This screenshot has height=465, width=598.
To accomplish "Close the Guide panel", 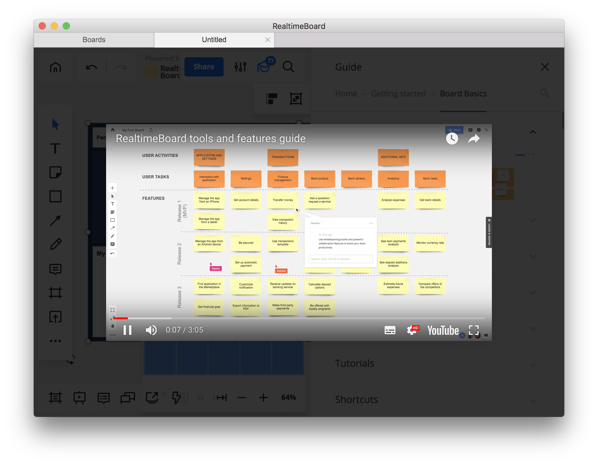I will 545,67.
